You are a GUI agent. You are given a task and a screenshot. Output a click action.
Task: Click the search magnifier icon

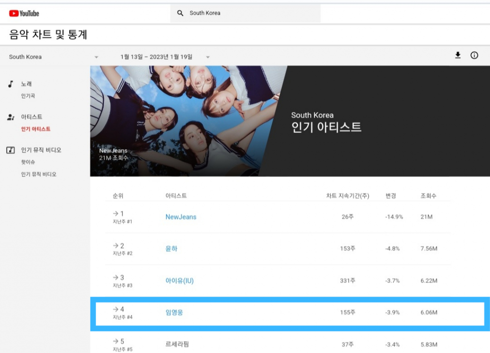point(180,13)
